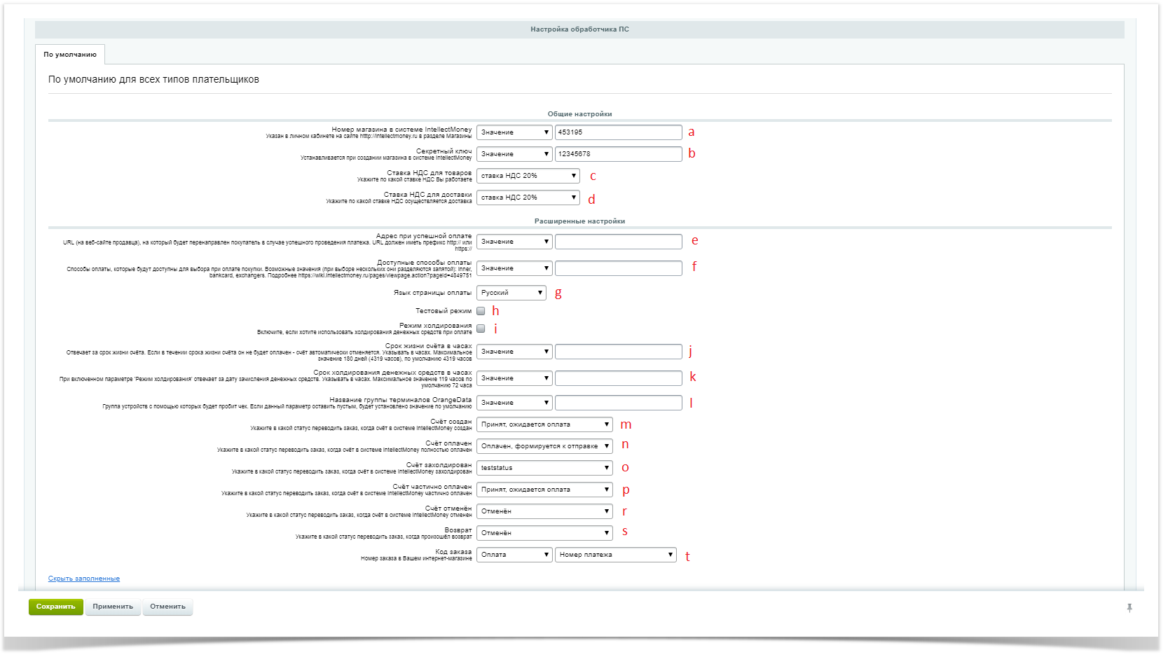Viewport: 1168px width, 657px height.
Task: Click the Срок жизни счёта input field
Action: pyautogui.click(x=618, y=352)
